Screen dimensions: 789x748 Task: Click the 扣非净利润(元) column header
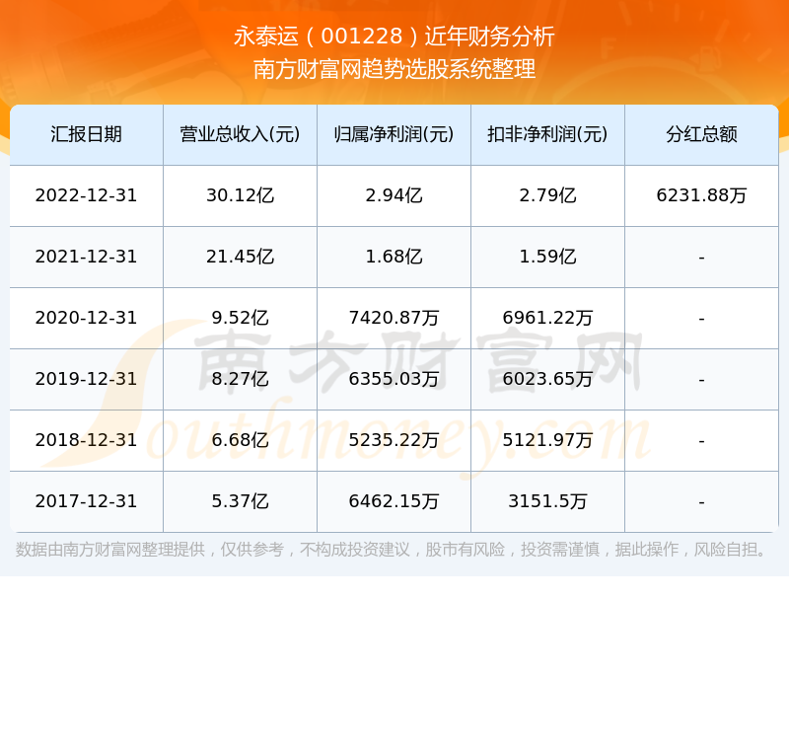547,134
